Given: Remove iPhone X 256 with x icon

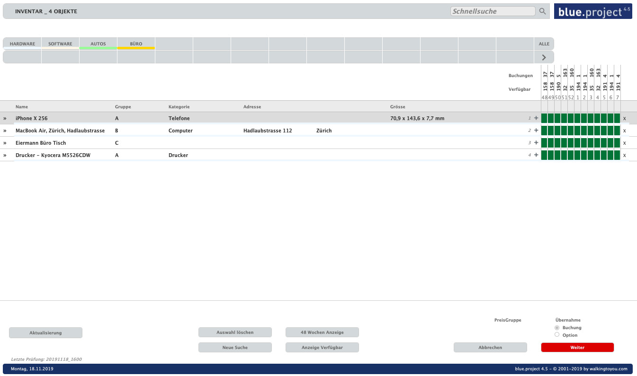Looking at the screenshot, I should tap(624, 118).
